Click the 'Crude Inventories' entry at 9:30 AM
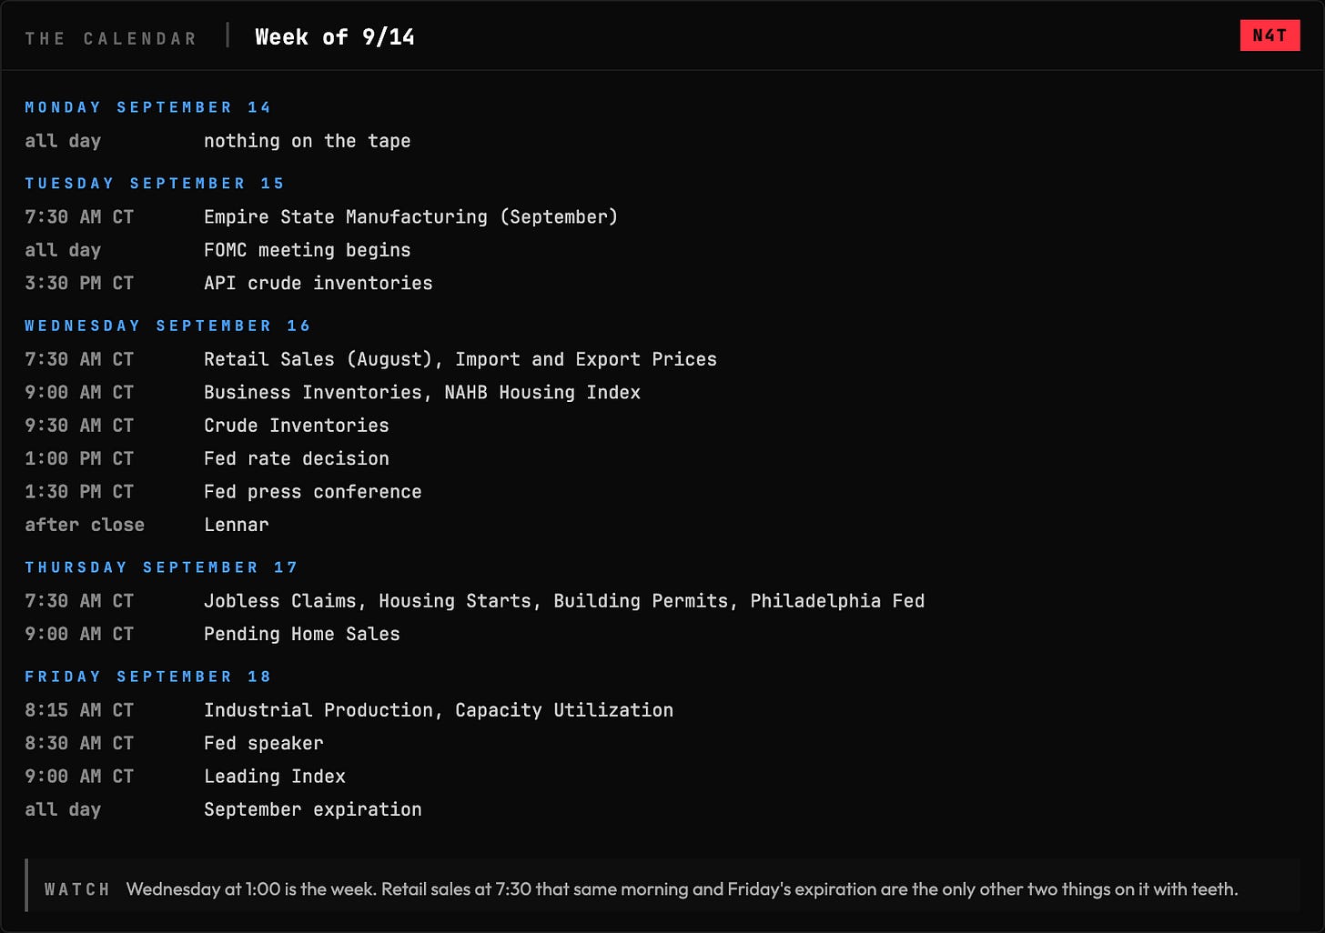The height and width of the screenshot is (933, 1325). (296, 426)
